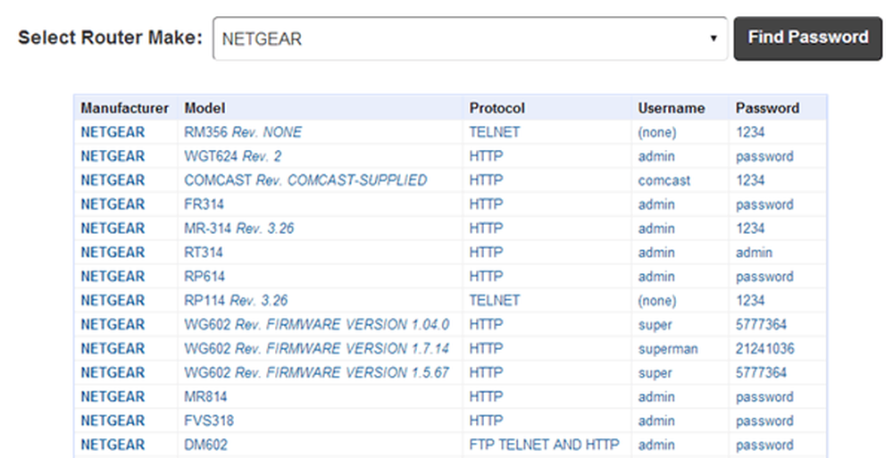Select WG602 firmware version 1.04.0 cell
Viewport: 893px width, 458px height.
tap(317, 324)
